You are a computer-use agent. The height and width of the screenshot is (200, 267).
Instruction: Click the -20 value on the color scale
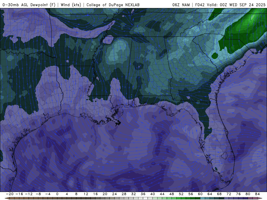10,194
